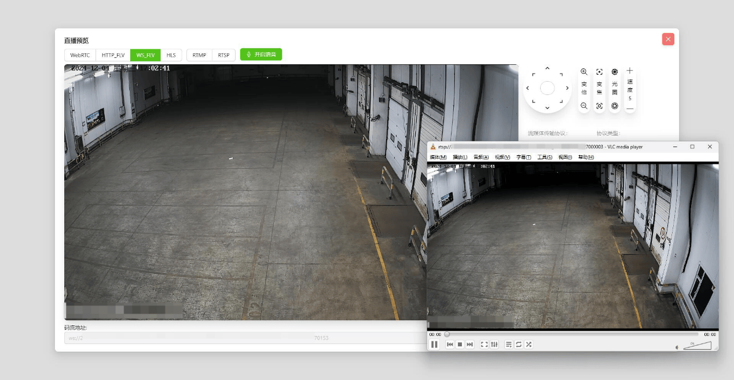Open VLC 音频(A) menu
Viewport: 734px width, 380px height.
[x=481, y=157]
